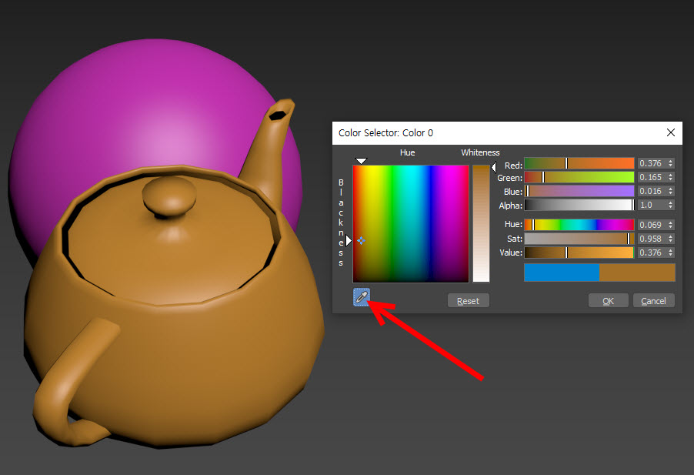Click the Value spinner arrows

pyautogui.click(x=671, y=253)
